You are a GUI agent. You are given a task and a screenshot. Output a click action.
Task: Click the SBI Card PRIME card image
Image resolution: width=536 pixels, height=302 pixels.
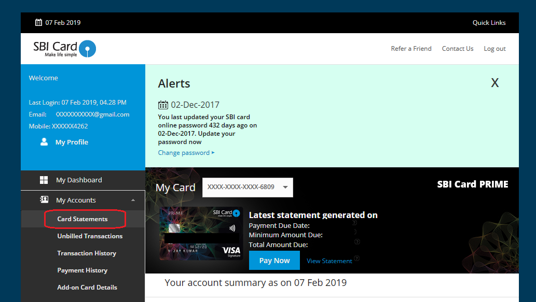201,234
